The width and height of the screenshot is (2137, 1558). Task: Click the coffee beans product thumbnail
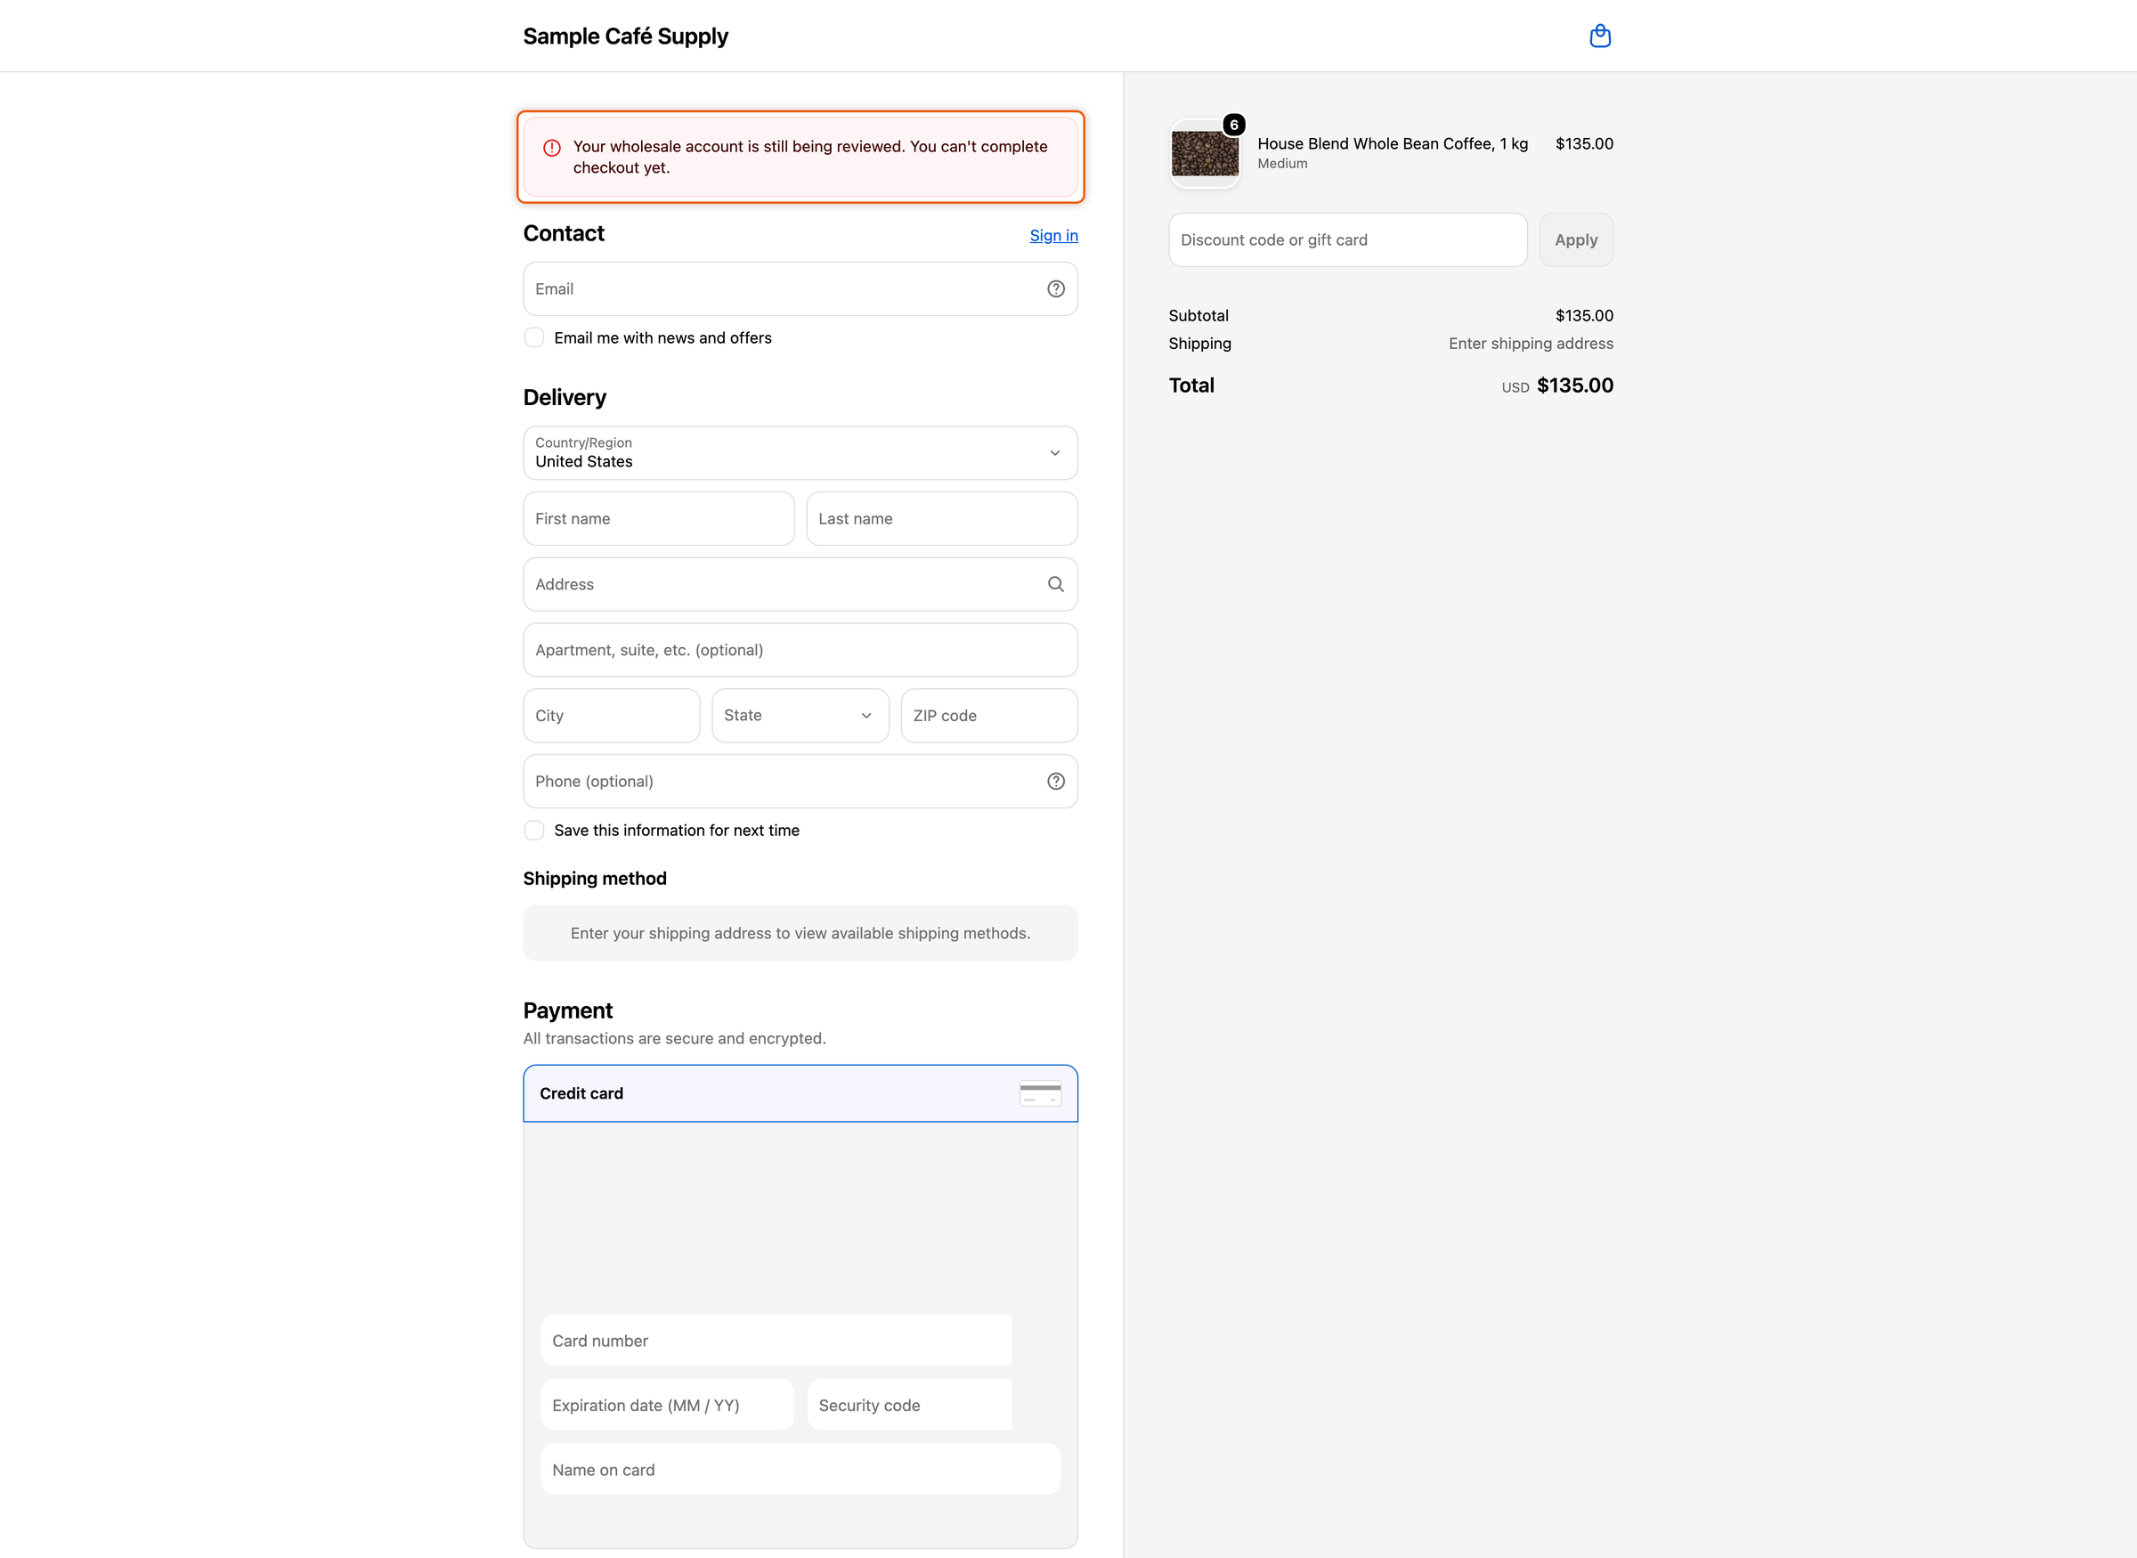click(1205, 154)
